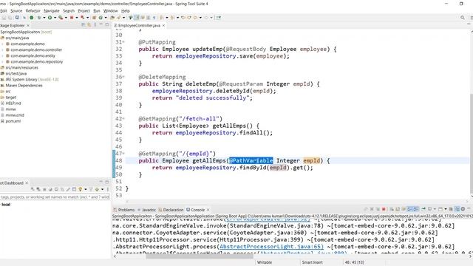The height and width of the screenshot is (266, 473).
Task: Open the dropdown arrow next to Run icon
Action: click(x=55, y=18)
